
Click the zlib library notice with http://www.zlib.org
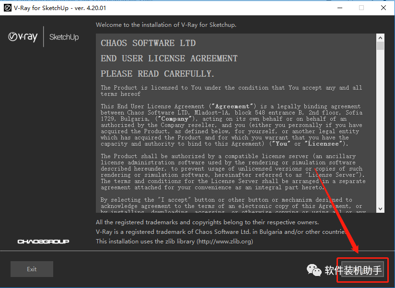tap(174, 242)
